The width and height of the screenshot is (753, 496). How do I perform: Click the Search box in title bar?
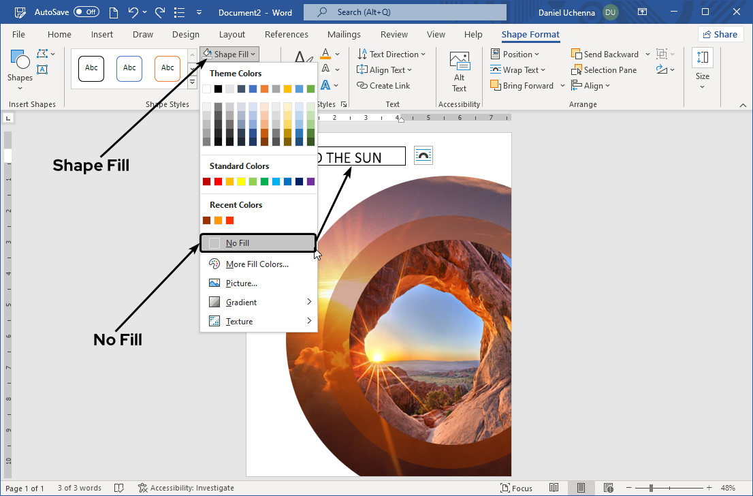[x=404, y=12]
